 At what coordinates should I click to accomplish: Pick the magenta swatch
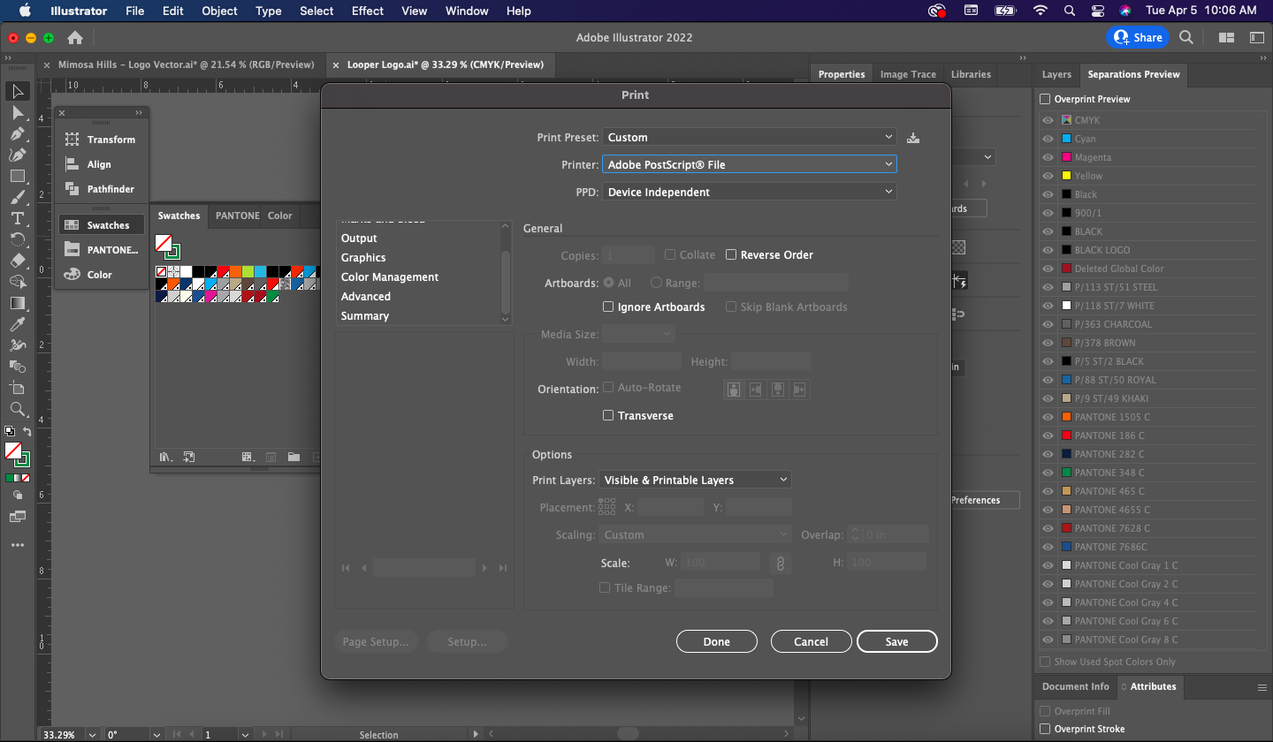pyautogui.click(x=211, y=297)
